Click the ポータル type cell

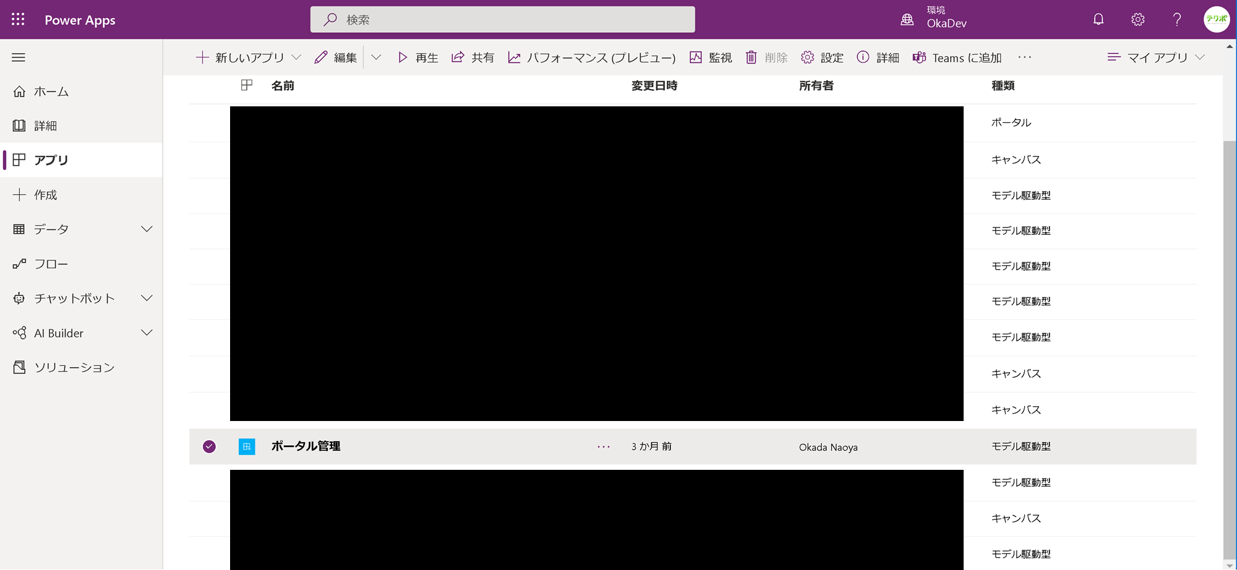pyautogui.click(x=1011, y=122)
